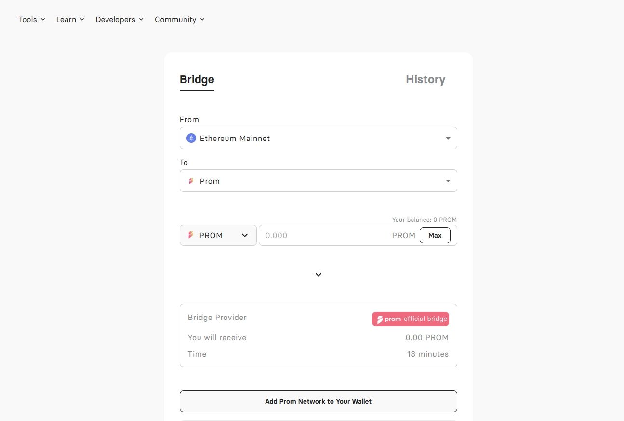Click the Prom logo in To field

pyautogui.click(x=191, y=181)
